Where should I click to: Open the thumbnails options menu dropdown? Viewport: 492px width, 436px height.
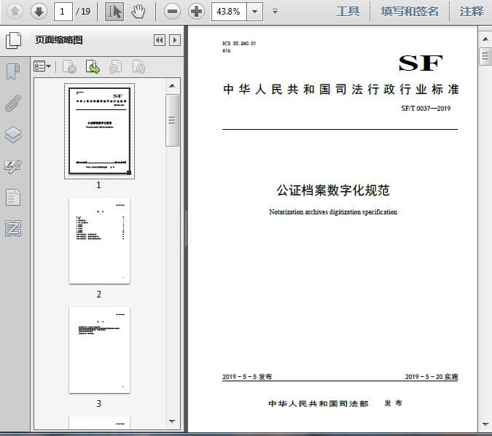tap(42, 66)
